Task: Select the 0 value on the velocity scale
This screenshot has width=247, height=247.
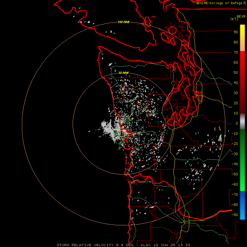Action: [x=237, y=123]
